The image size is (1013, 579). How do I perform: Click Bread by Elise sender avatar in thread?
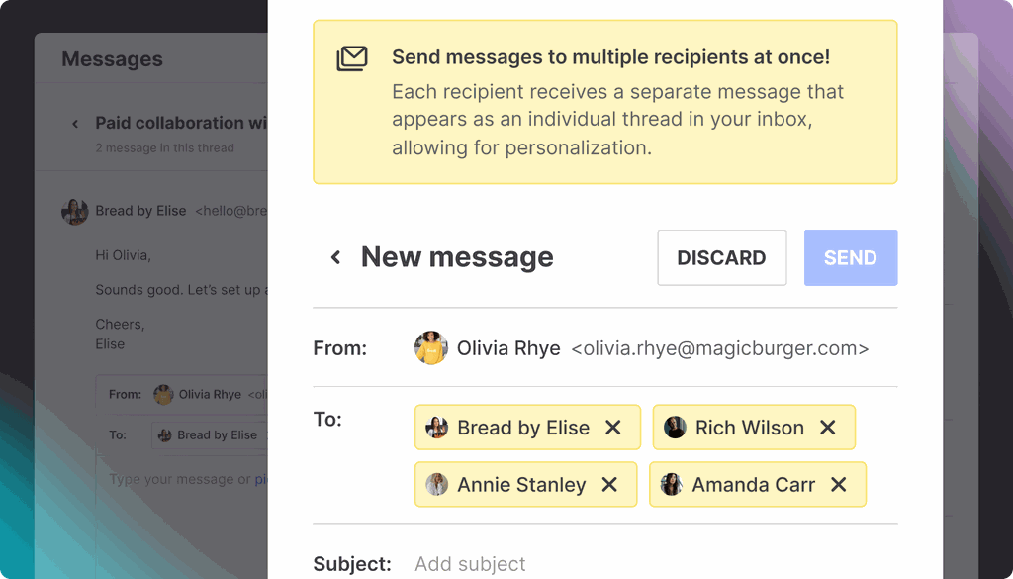tap(74, 211)
